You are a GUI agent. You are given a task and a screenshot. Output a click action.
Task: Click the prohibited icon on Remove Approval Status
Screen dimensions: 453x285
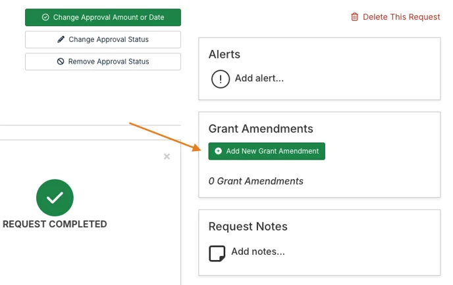pyautogui.click(x=61, y=61)
